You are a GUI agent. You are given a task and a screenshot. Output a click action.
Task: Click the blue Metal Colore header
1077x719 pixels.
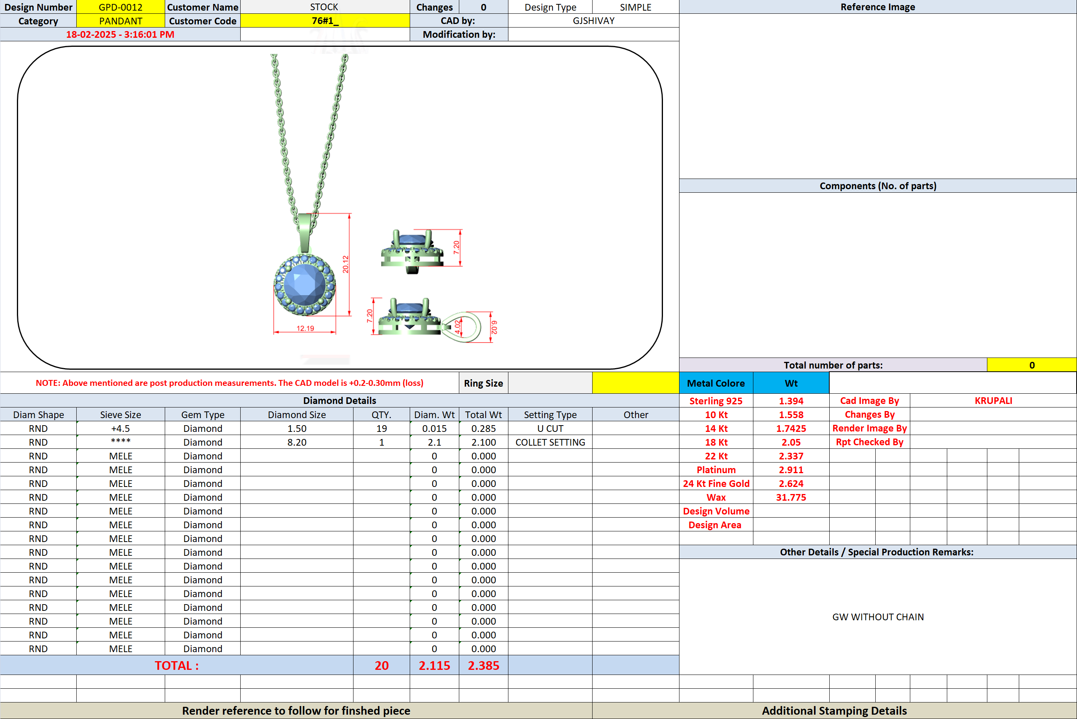(x=716, y=383)
